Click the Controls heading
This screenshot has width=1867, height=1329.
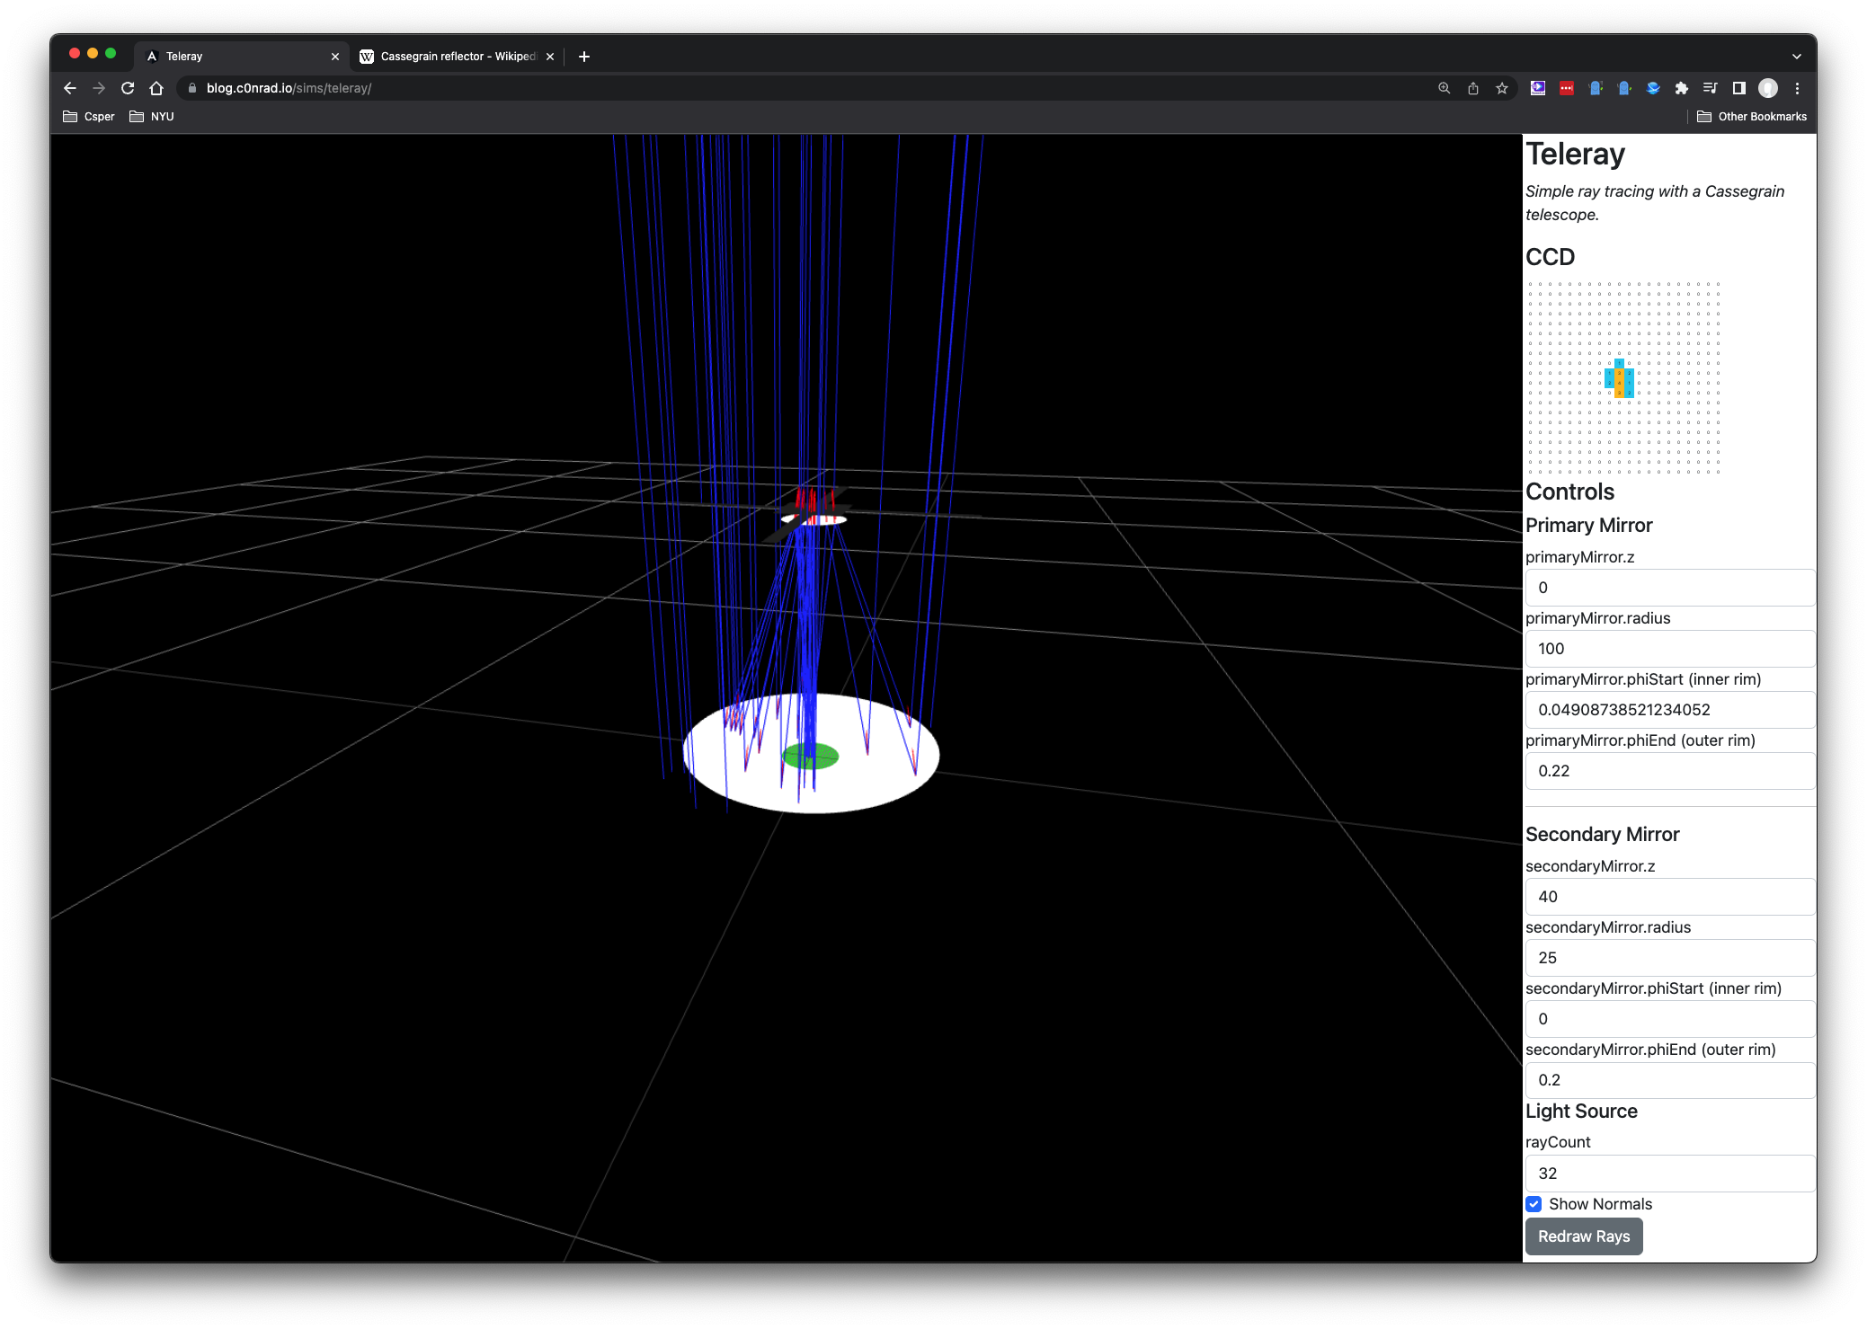(x=1569, y=492)
